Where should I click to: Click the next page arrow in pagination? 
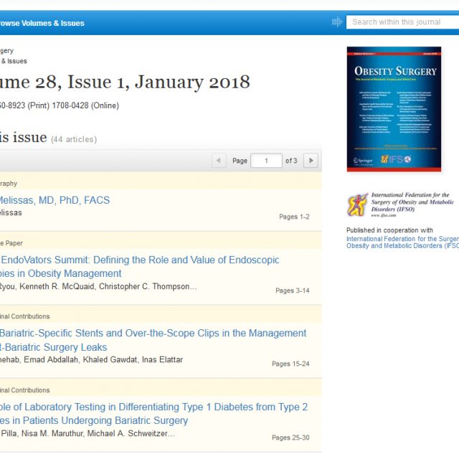(x=311, y=161)
